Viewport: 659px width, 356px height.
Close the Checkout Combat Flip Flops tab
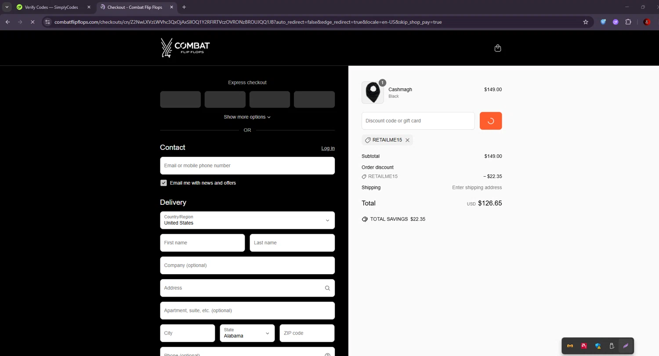click(171, 7)
